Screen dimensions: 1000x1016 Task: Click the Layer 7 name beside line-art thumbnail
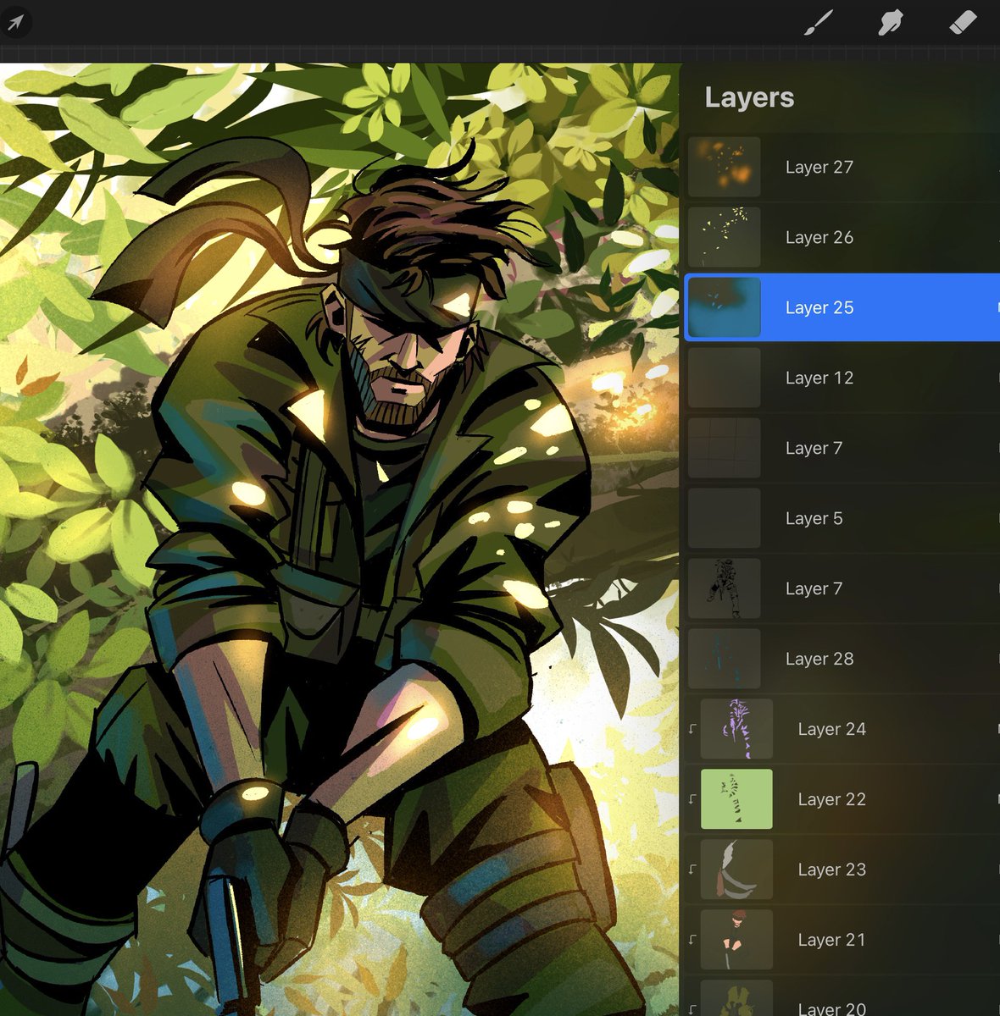tap(814, 588)
